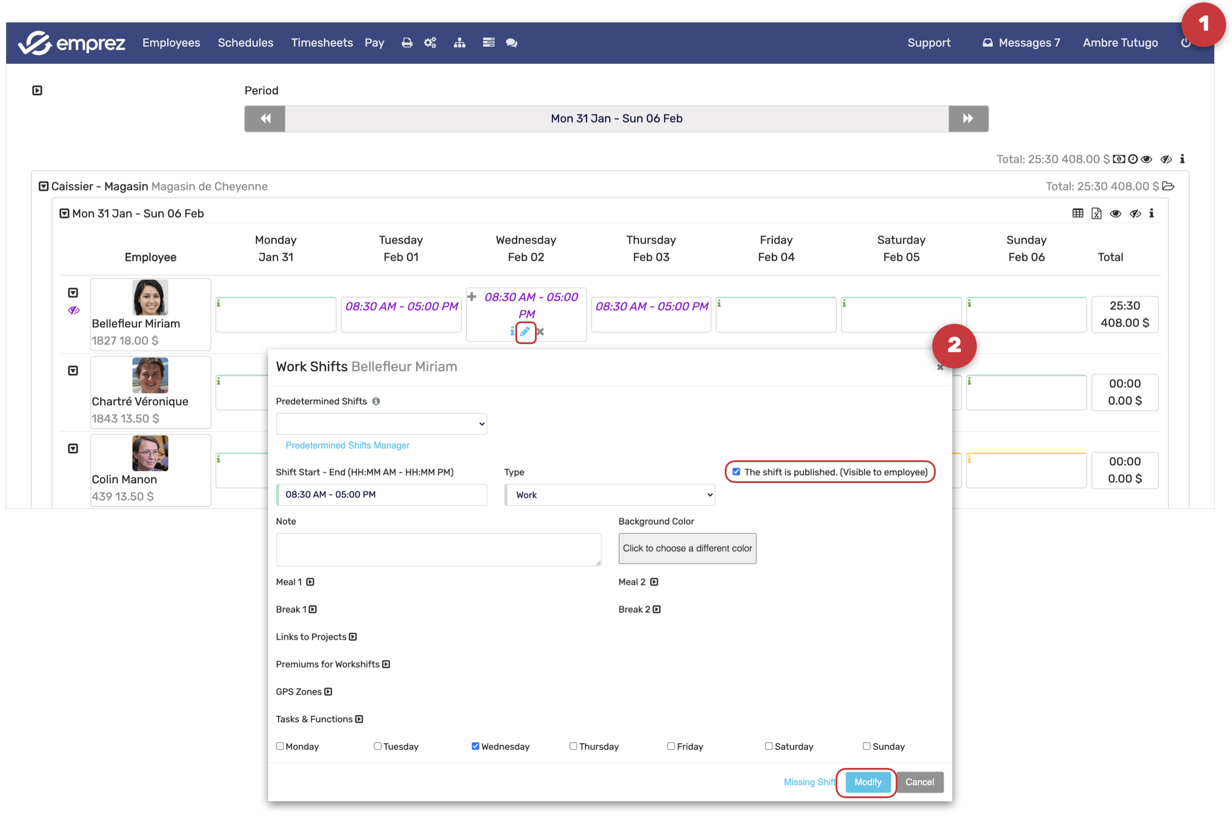
Task: Click the plus icon on Wednesday shift
Action: point(471,296)
